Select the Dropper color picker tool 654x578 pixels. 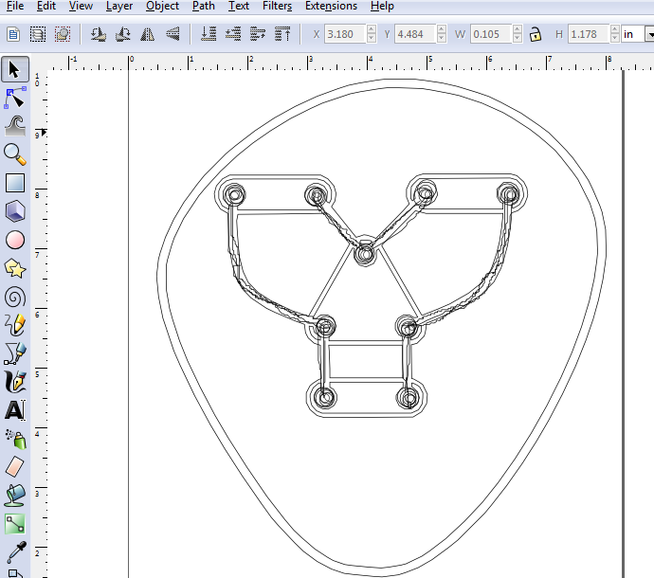pos(17,551)
